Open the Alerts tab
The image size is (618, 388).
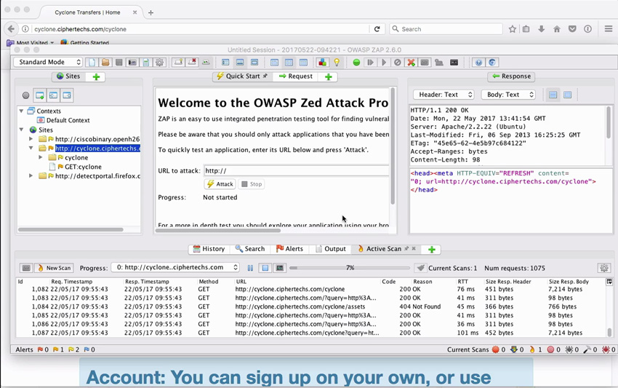click(x=289, y=249)
